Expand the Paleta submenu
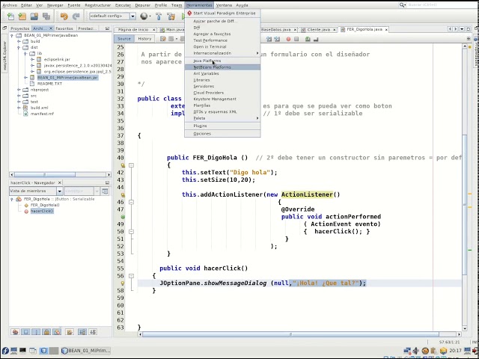479x359 pixels. [222, 118]
